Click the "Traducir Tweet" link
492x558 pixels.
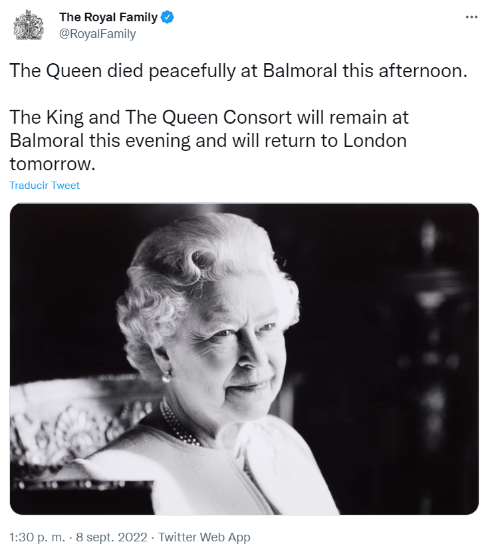45,186
